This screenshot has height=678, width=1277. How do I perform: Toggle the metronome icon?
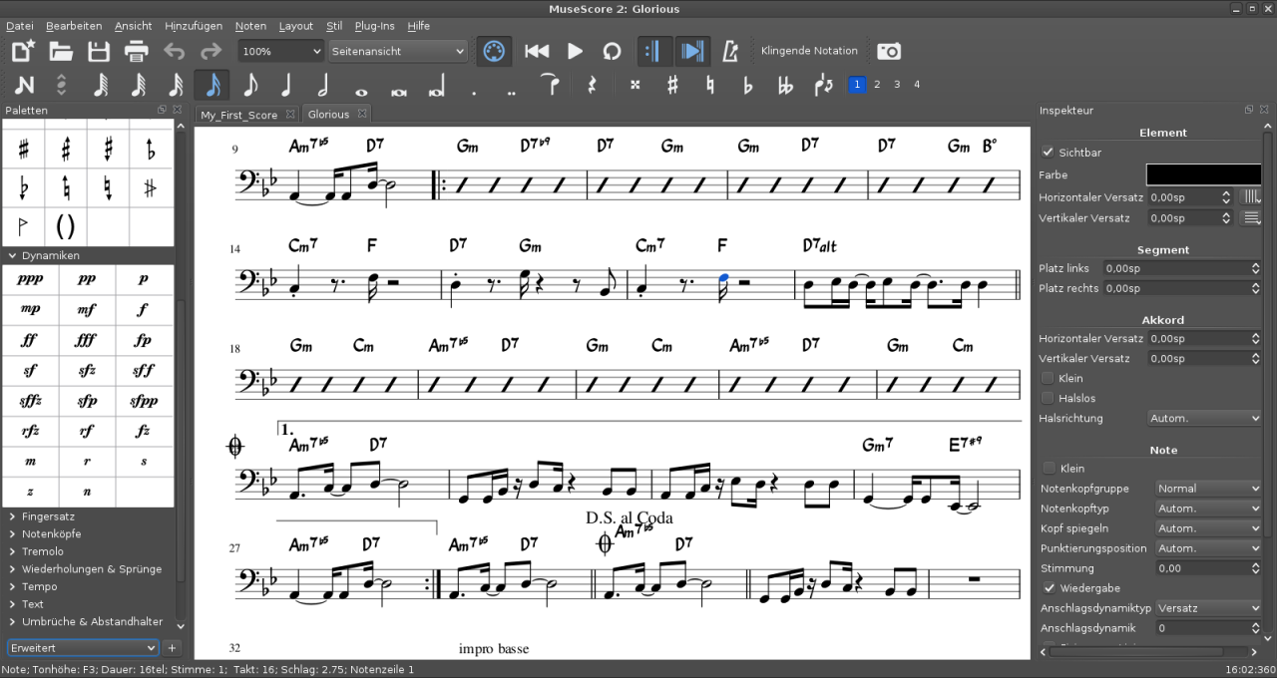coord(730,51)
